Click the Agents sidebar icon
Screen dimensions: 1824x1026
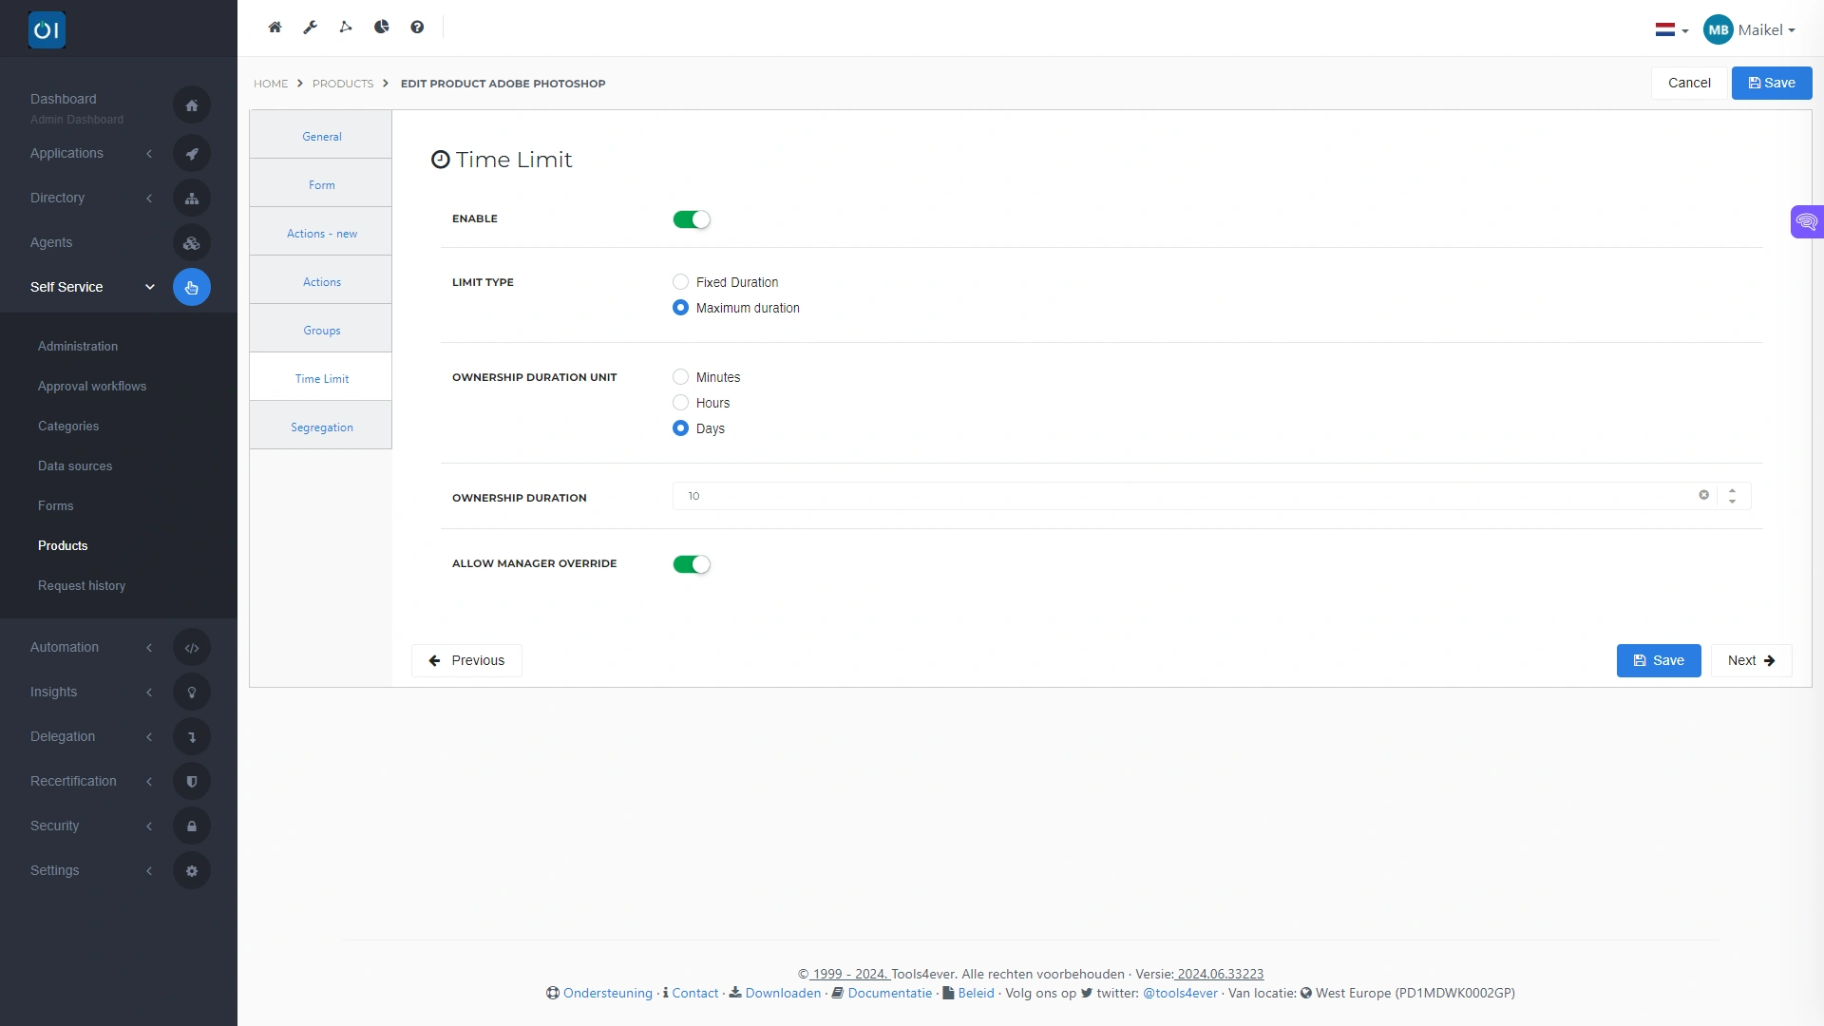(192, 243)
